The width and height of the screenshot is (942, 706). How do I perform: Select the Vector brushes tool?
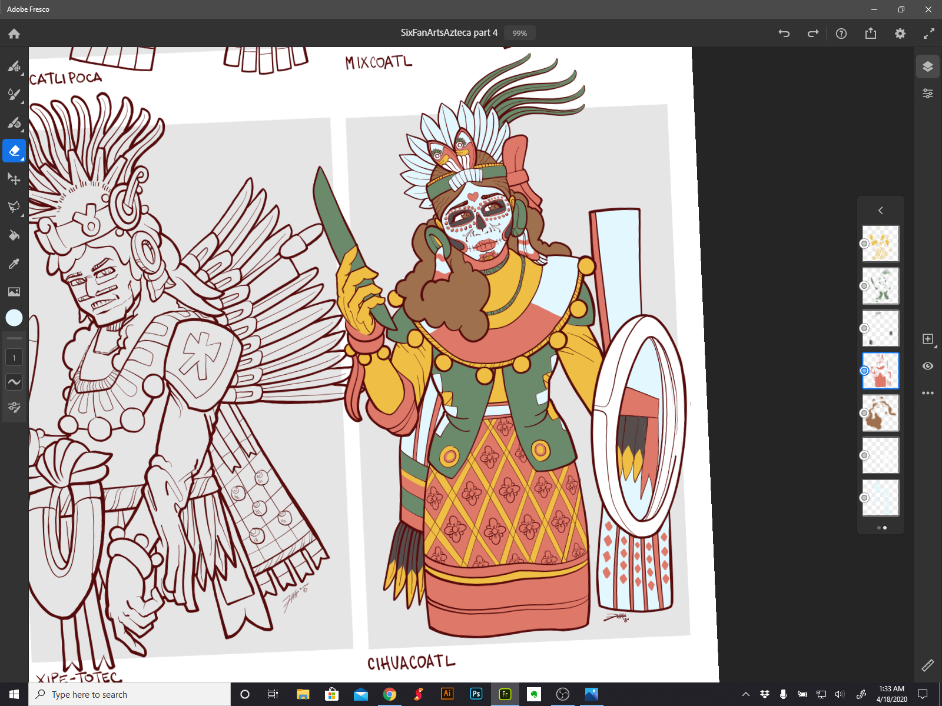[14, 122]
